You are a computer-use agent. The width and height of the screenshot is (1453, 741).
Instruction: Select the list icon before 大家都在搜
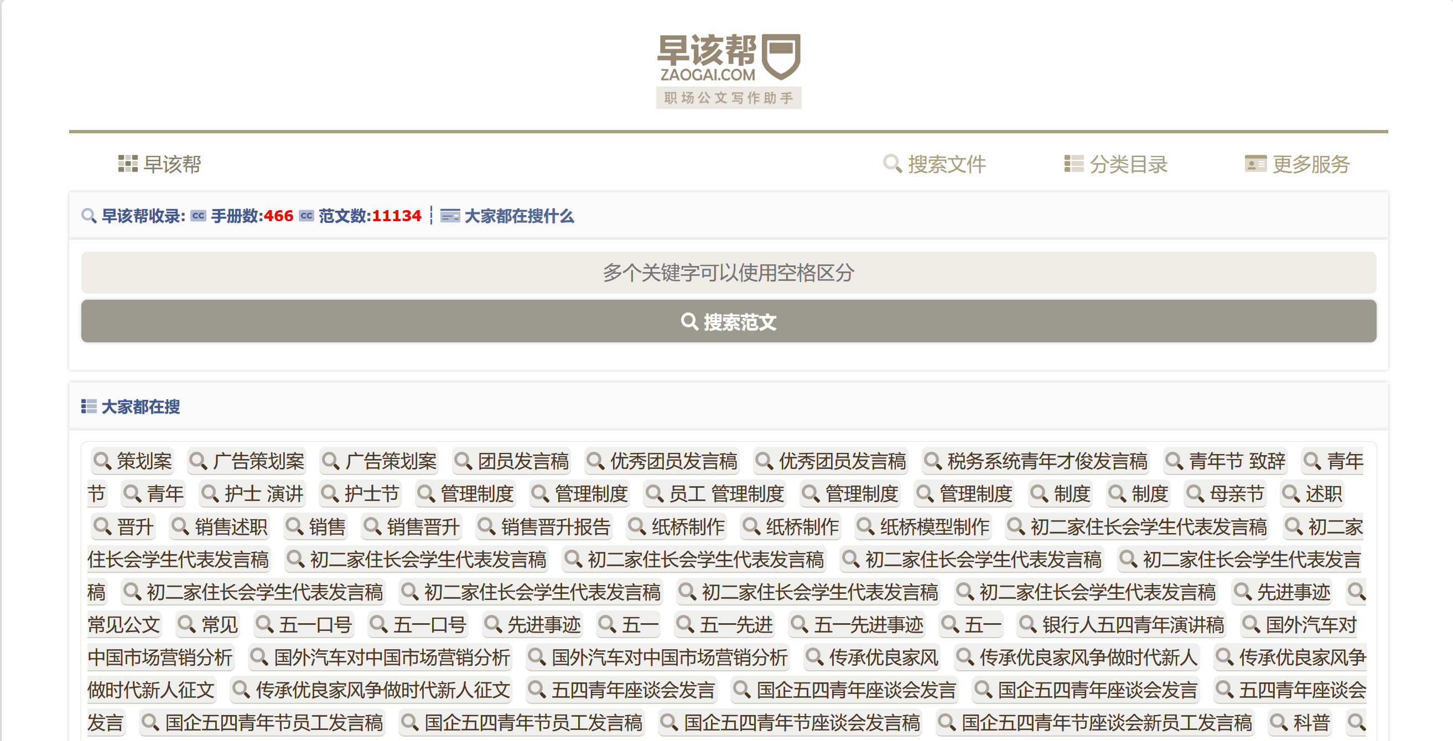pos(89,406)
